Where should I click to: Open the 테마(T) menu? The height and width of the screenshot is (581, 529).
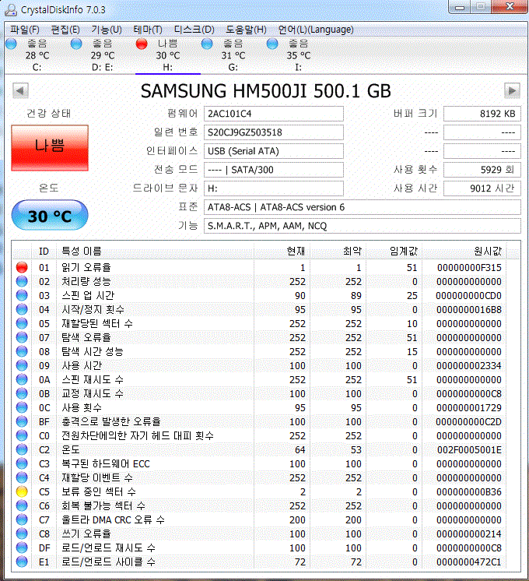click(148, 30)
